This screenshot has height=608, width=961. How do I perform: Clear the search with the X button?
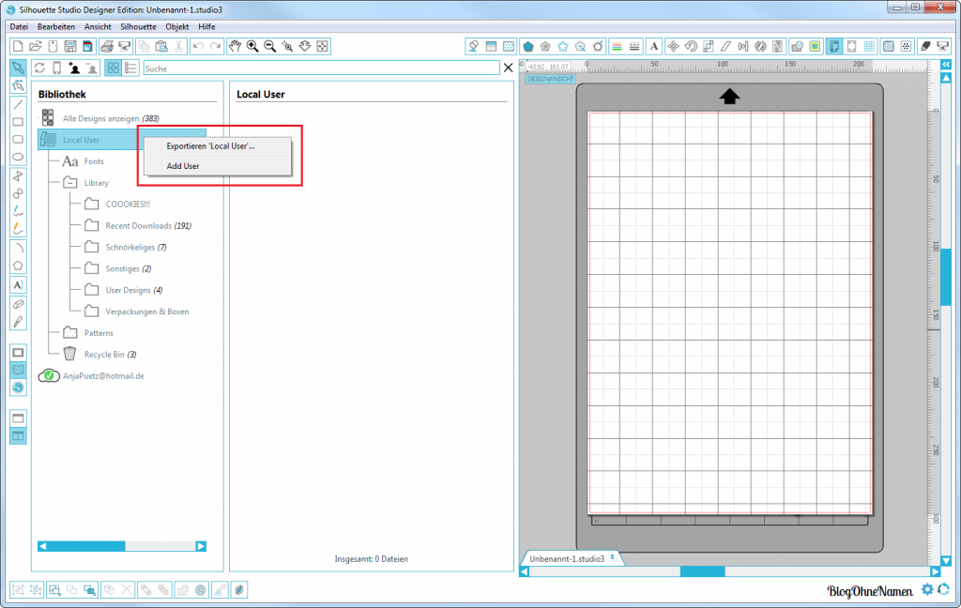[x=509, y=68]
